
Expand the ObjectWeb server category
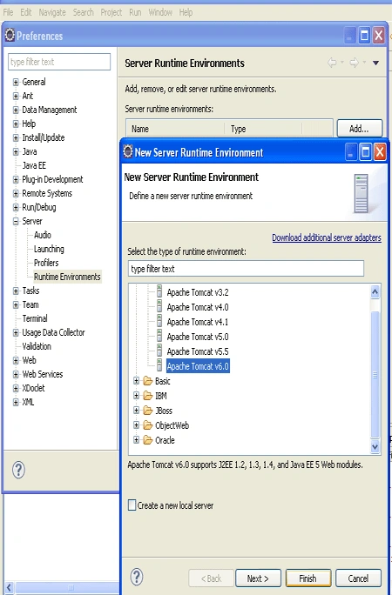(x=137, y=425)
